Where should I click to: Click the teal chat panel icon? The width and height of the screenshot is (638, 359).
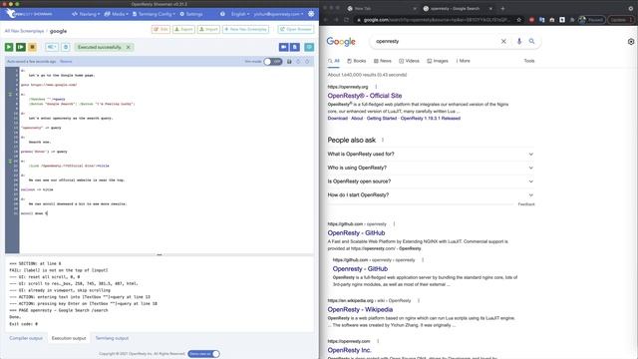point(309,47)
